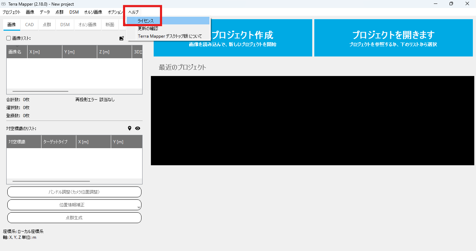Open the dropdown arrow on 位置情報補正 button
Screen dimensions: 476x251
[x=139, y=207]
